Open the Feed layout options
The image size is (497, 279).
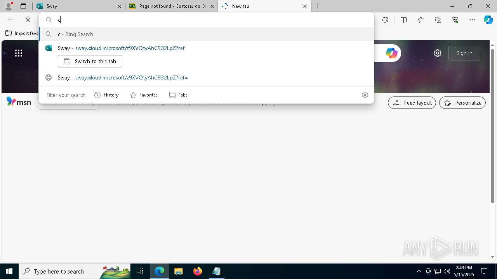pos(412,103)
